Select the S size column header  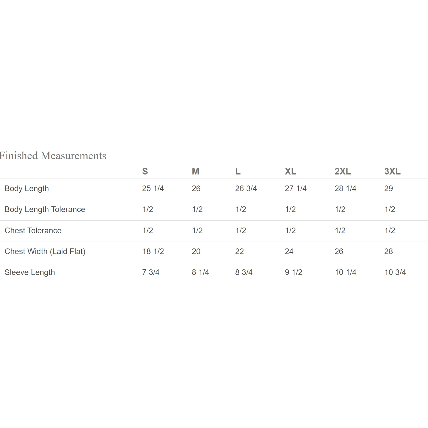145,171
